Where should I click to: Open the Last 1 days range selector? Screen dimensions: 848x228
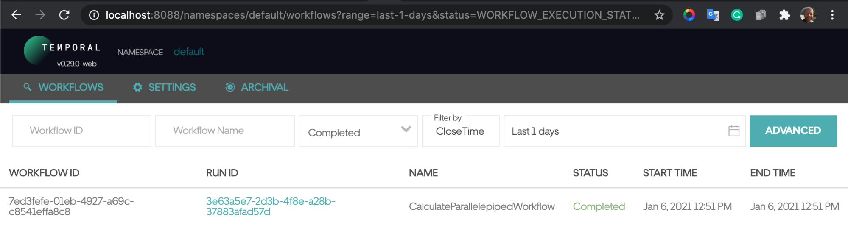point(615,131)
